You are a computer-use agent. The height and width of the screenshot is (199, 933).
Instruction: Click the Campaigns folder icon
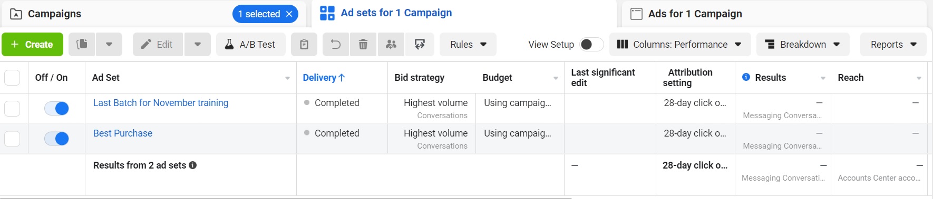pos(16,14)
